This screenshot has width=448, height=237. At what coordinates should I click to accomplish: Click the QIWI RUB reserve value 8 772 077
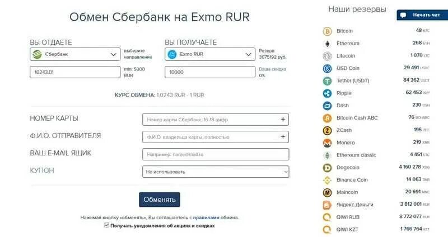click(410, 216)
